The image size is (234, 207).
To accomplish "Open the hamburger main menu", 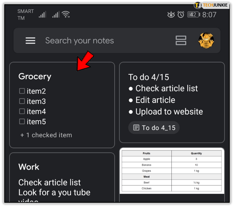I will (31, 41).
